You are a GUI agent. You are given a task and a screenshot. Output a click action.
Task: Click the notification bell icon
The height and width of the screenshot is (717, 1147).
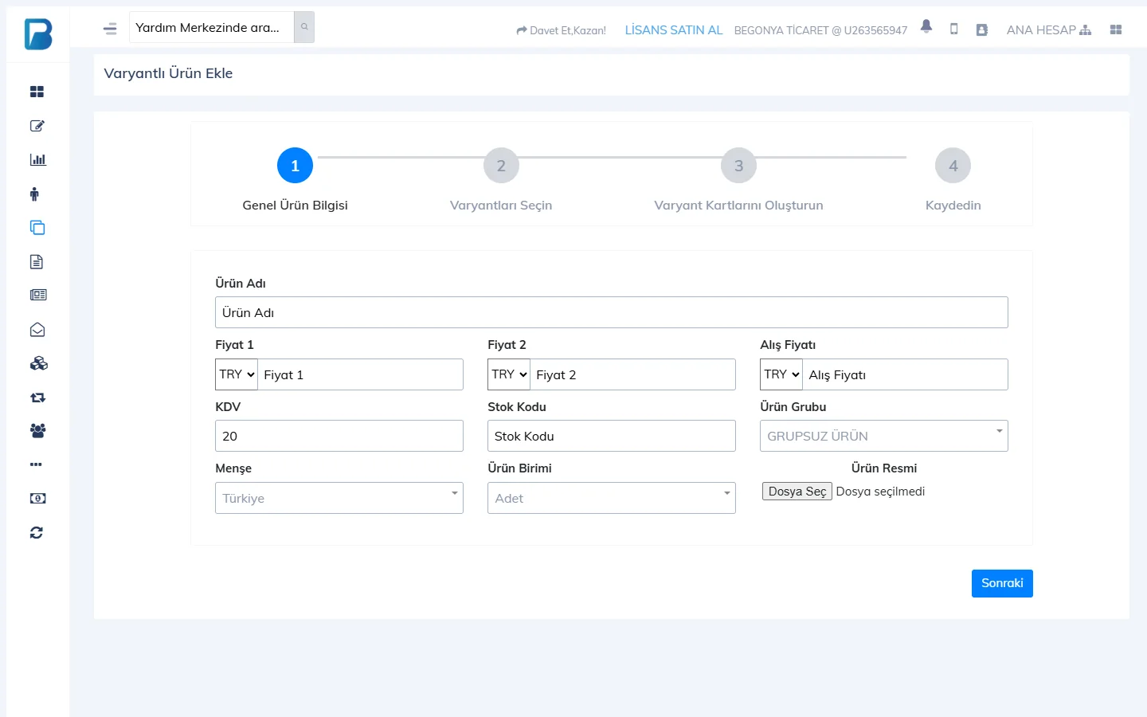click(926, 26)
